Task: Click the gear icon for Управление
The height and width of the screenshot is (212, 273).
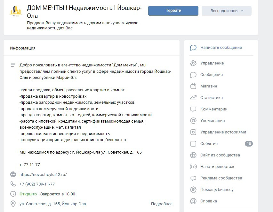Action: pyautogui.click(x=193, y=63)
